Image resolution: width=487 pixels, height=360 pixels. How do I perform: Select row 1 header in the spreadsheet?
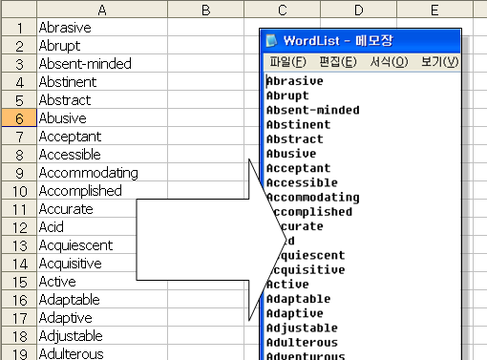(19, 27)
